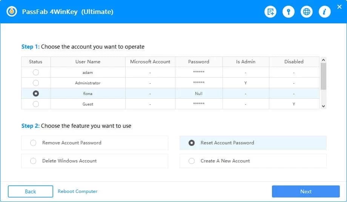Viewport: 347px width, 202px height.
Task: Select the adam account radio button
Action: click(35, 72)
